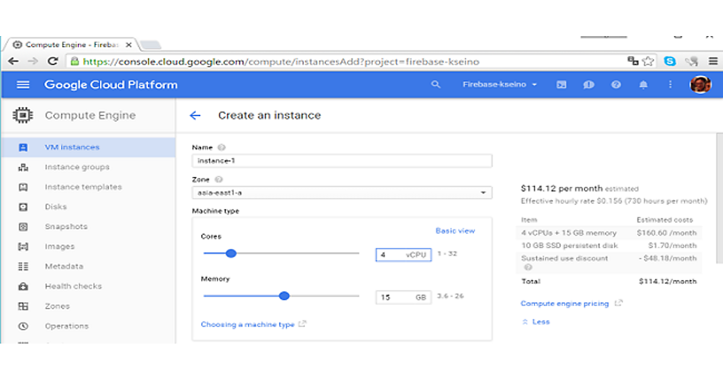The height and width of the screenshot is (379, 723).
Task: Open Snapshots in the sidebar
Action: pos(66,227)
